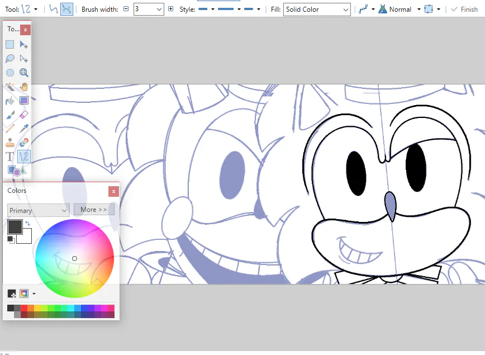
Task: Select the Pencil tool
Action: click(10, 129)
